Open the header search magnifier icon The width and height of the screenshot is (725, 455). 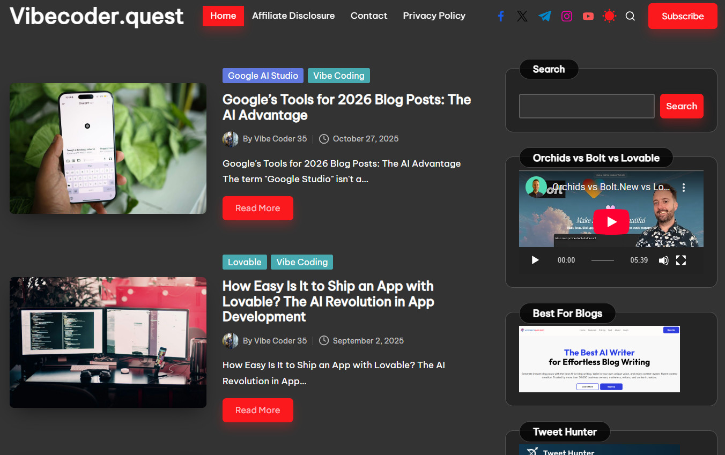pos(631,16)
